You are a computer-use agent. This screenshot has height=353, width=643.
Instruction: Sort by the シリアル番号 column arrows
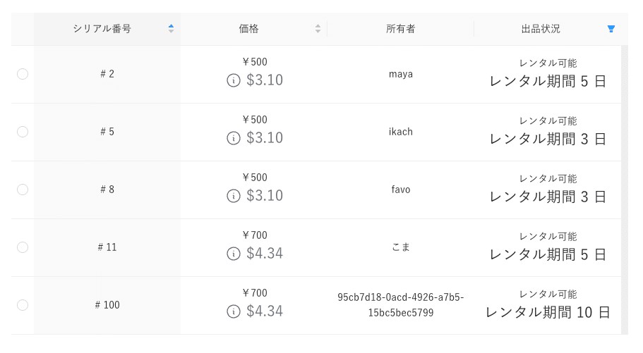click(171, 29)
